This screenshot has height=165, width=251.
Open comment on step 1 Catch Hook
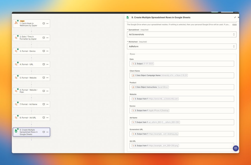[44, 23]
